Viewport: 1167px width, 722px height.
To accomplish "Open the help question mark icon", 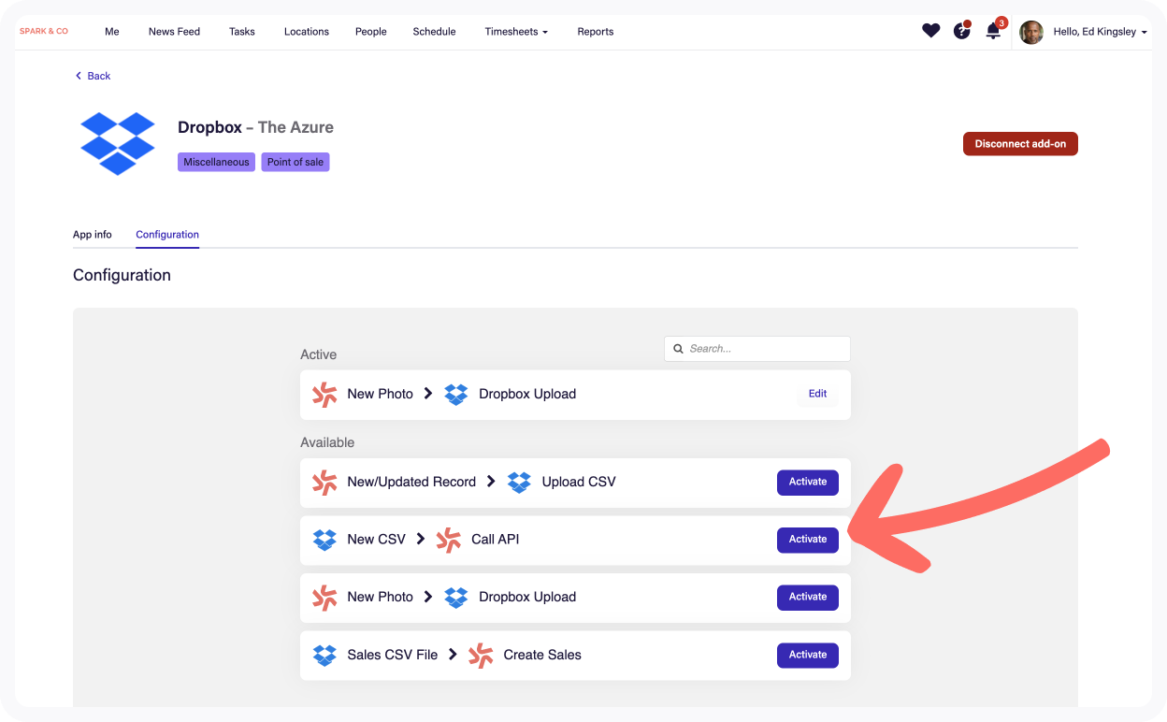I will tap(962, 31).
